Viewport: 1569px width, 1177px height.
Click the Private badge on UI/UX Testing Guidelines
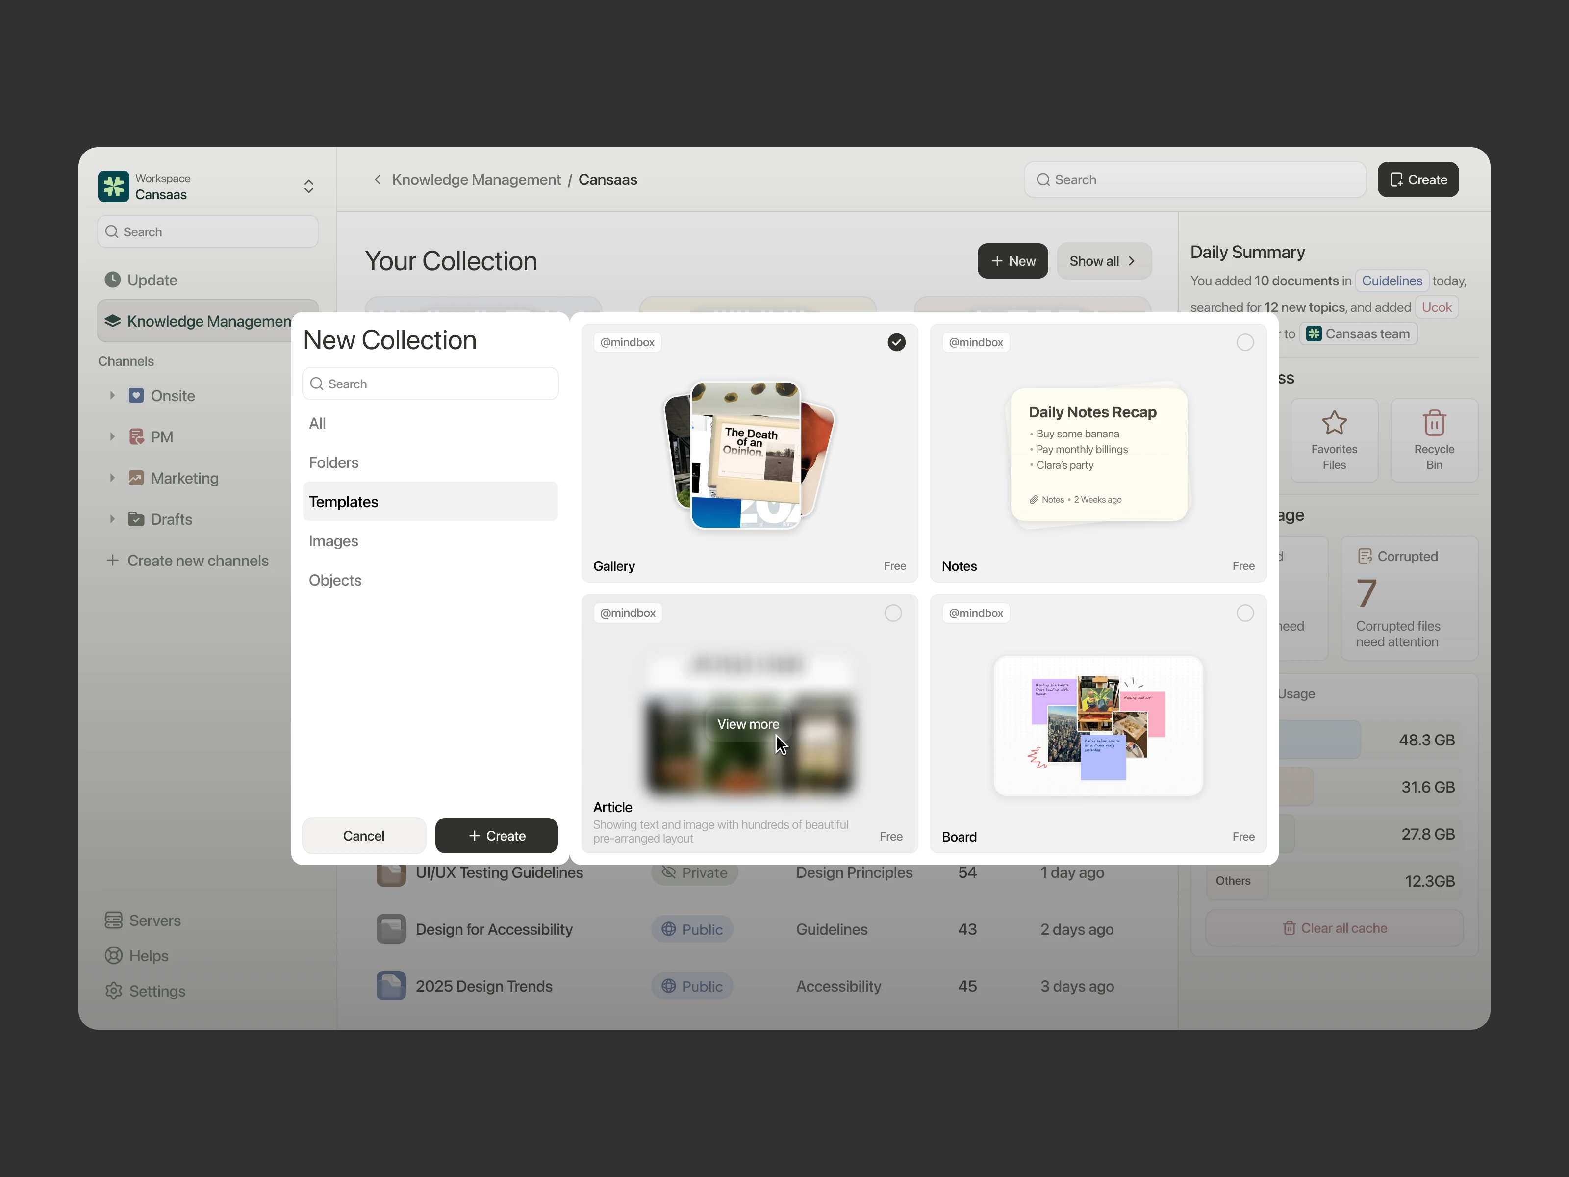(x=694, y=873)
